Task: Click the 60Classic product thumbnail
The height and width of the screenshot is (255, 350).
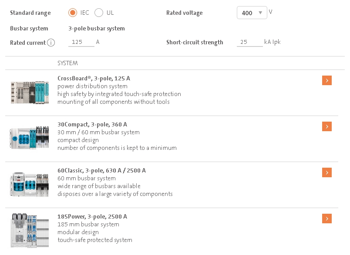Action: [29, 183]
